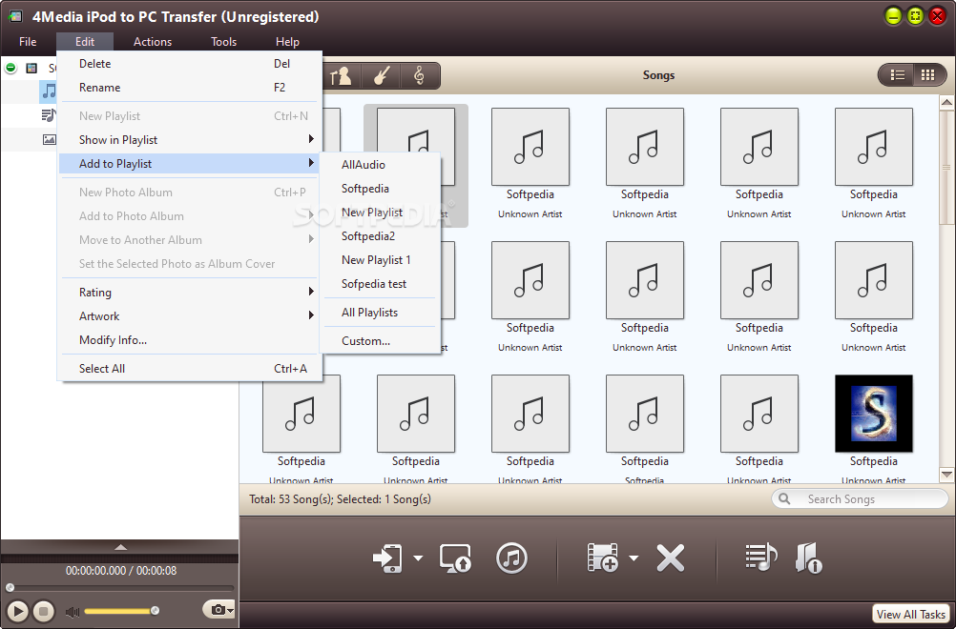Viewport: 956px width, 629px height.
Task: Click the song count status text
Action: 340,498
